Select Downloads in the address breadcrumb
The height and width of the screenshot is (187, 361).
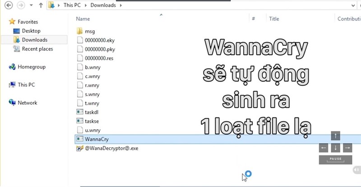click(103, 5)
